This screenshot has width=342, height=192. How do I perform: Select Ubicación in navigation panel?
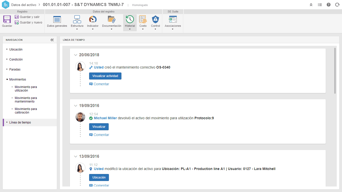(16, 49)
